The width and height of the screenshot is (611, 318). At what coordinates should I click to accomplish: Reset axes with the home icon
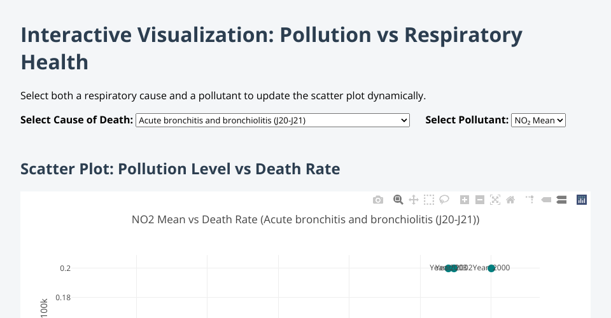(x=510, y=200)
